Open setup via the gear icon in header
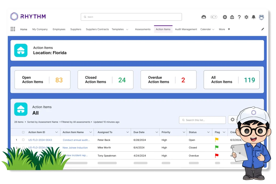 [246, 17]
